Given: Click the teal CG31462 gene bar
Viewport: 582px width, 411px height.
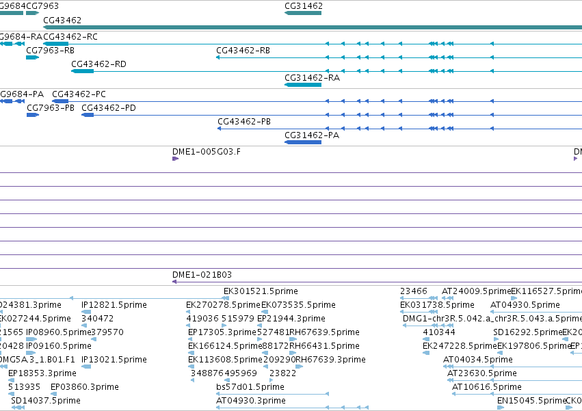Looking at the screenshot, I should tap(303, 13).
